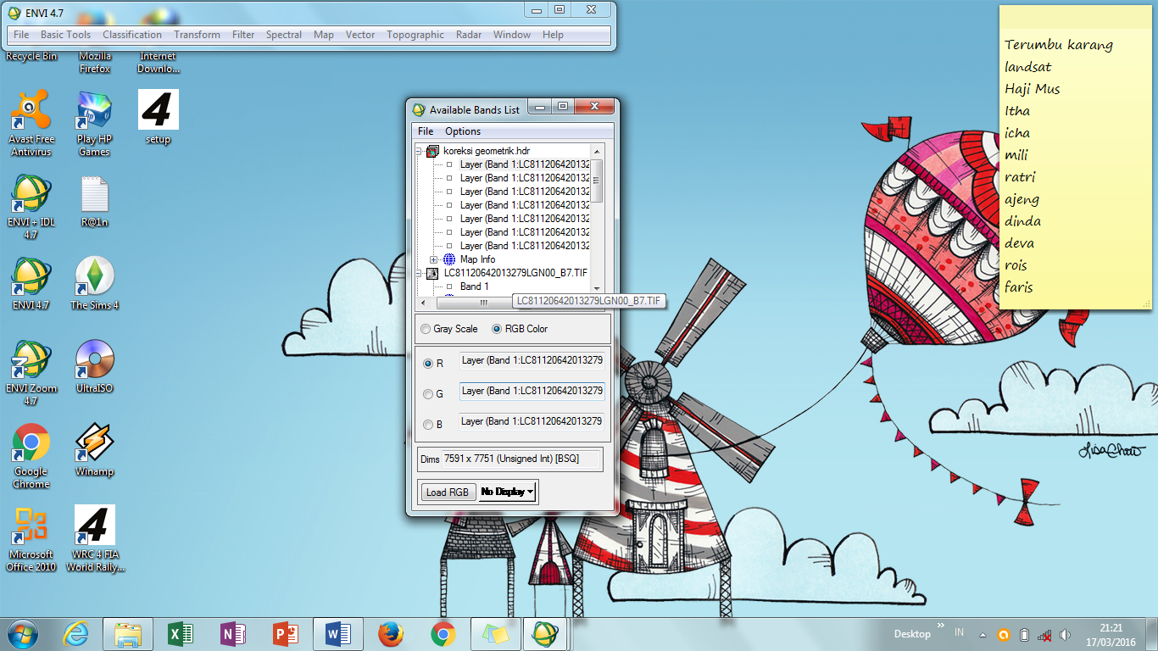Open the Windows Start menu

tap(23, 634)
